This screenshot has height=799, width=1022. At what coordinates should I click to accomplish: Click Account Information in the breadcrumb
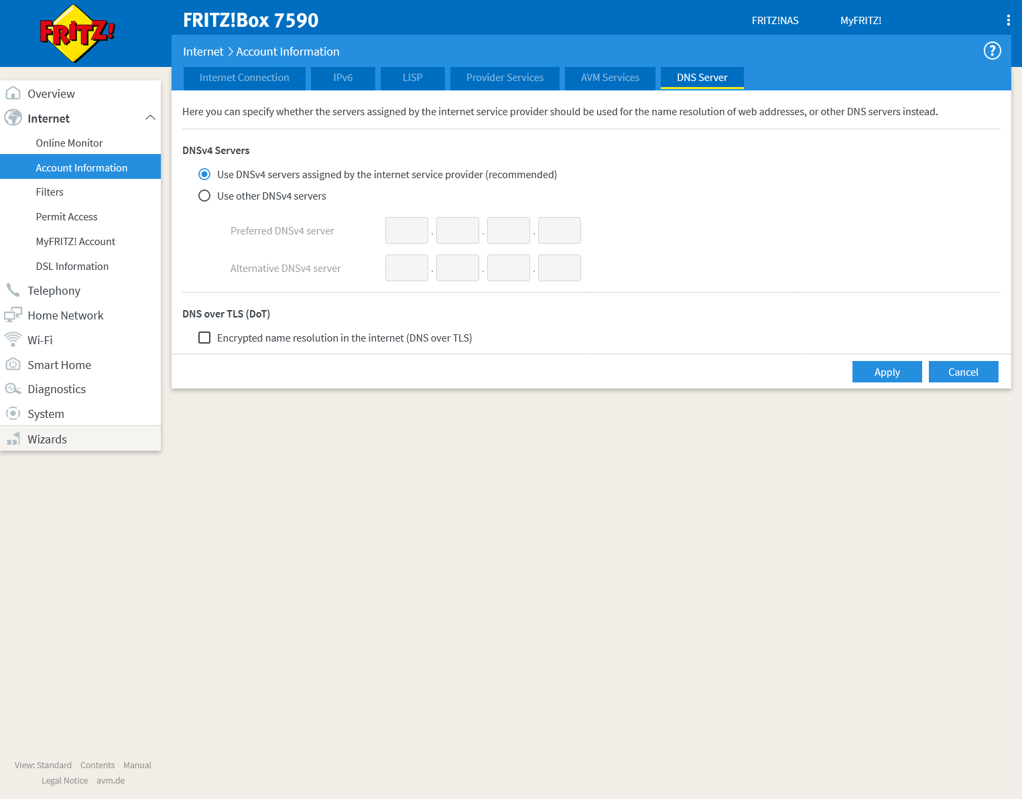(x=288, y=52)
